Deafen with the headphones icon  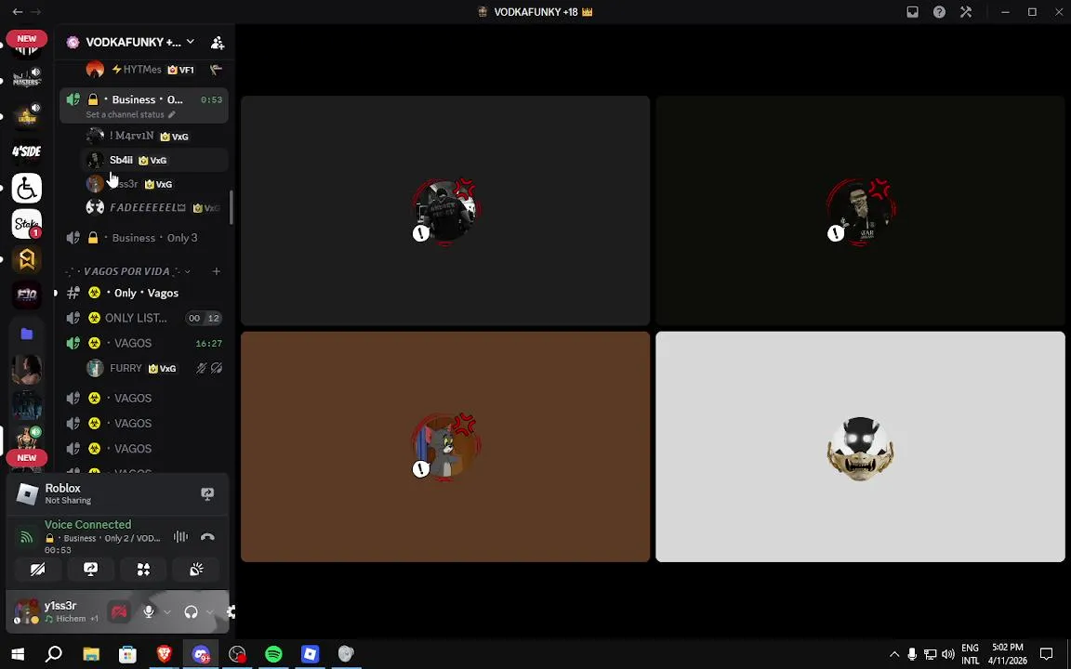click(x=192, y=611)
